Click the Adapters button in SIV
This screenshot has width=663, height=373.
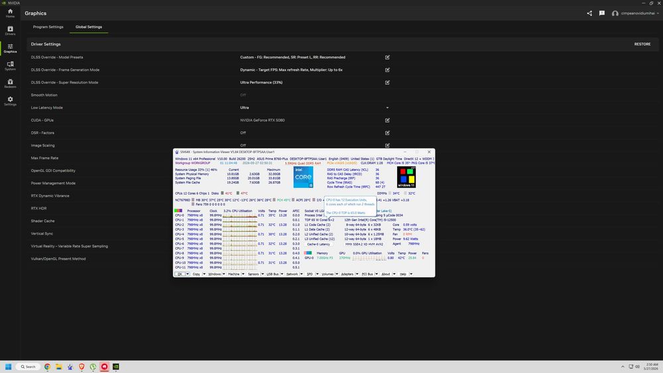(x=347, y=274)
